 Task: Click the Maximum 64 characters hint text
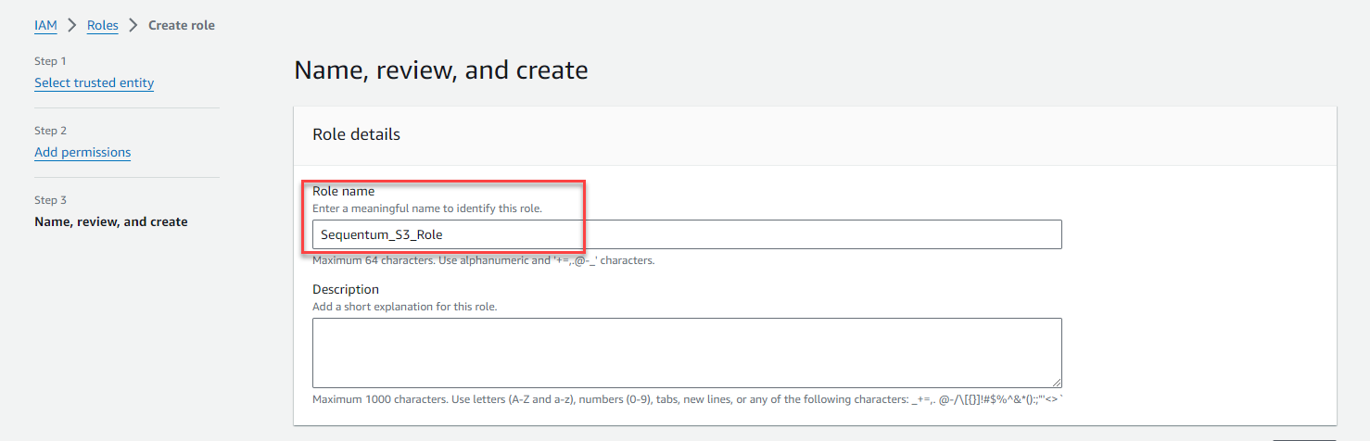[483, 260]
